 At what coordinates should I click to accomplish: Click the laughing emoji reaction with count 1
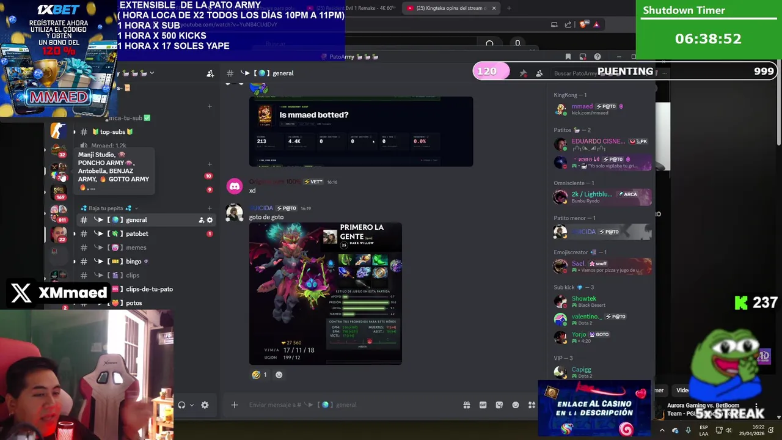tap(260, 375)
